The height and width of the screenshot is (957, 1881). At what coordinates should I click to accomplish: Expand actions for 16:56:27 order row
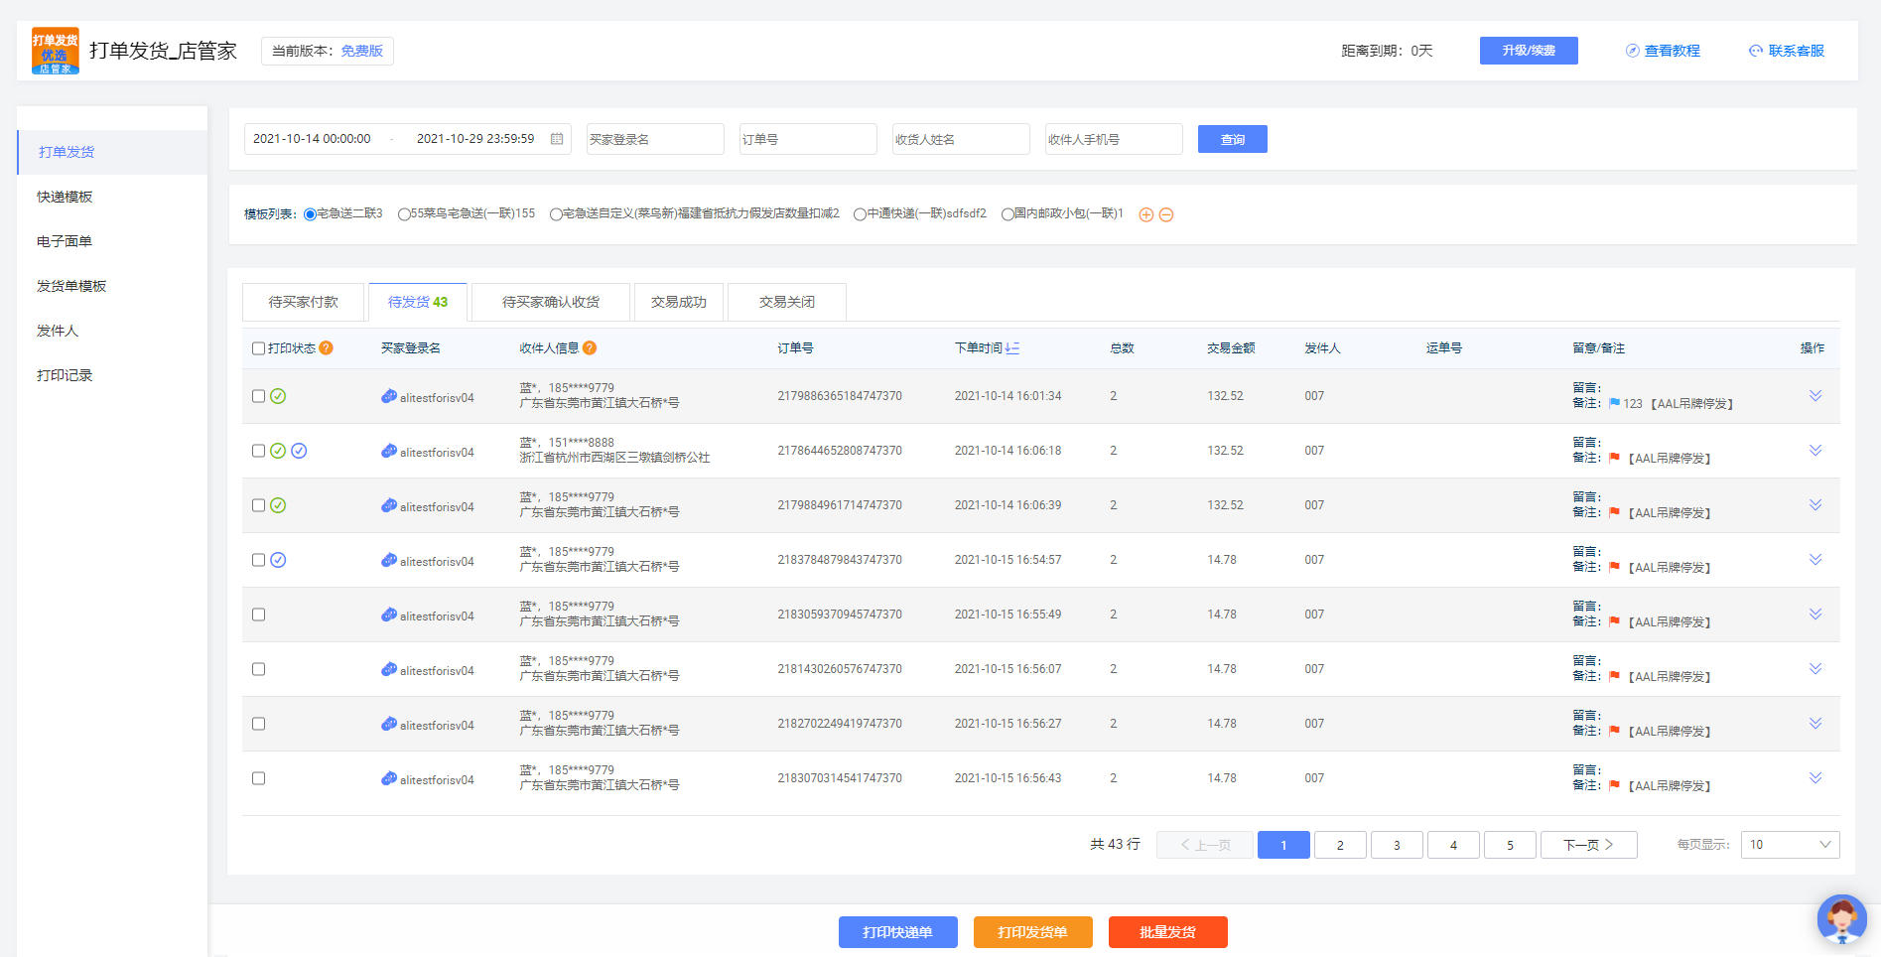coord(1815,724)
